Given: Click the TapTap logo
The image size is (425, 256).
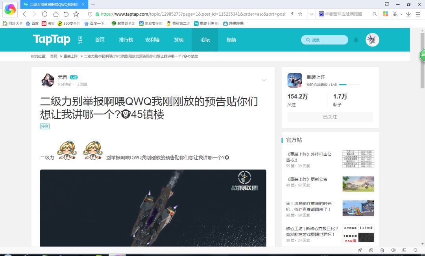Looking at the screenshot, I should pos(52,40).
